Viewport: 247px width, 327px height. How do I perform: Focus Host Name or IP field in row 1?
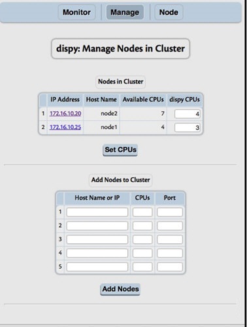tap(97, 212)
